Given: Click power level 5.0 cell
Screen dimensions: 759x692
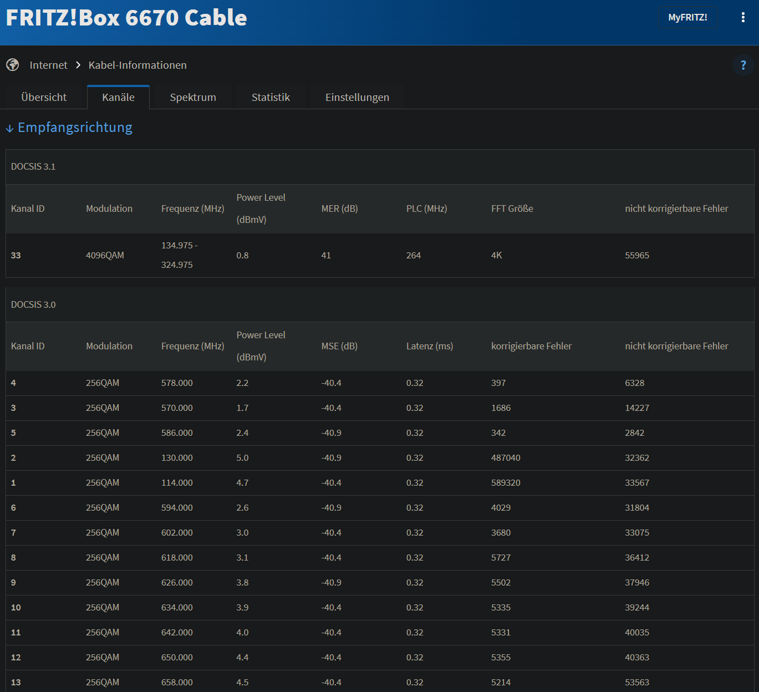Looking at the screenshot, I should coord(242,457).
